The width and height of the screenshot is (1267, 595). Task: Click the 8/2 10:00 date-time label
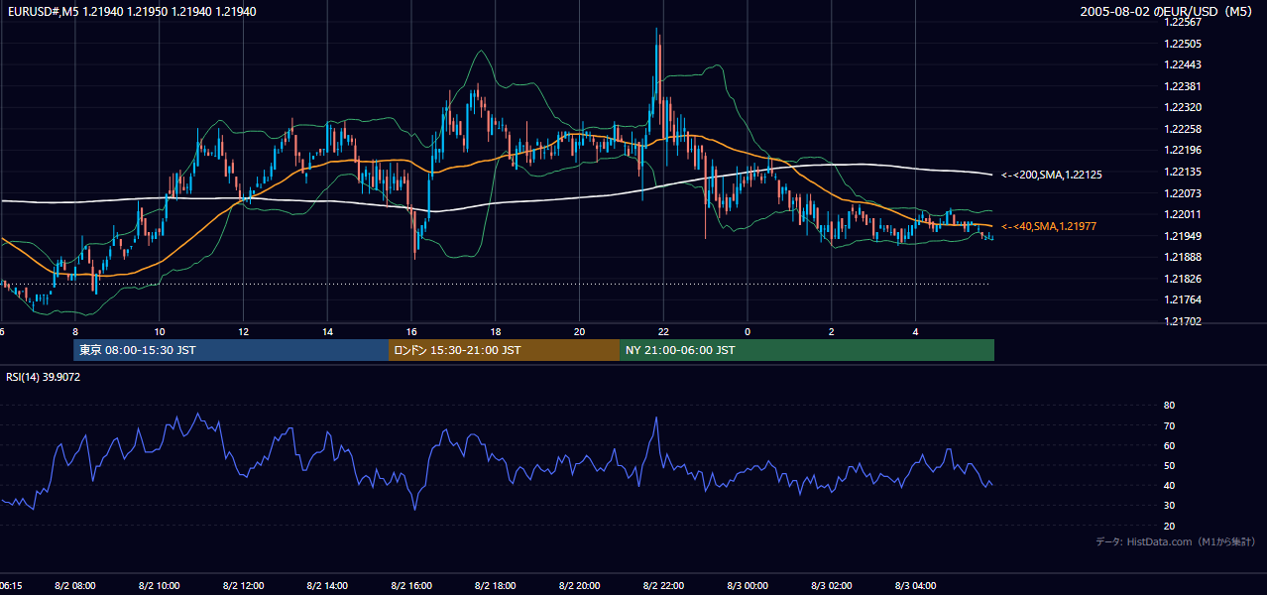(159, 586)
